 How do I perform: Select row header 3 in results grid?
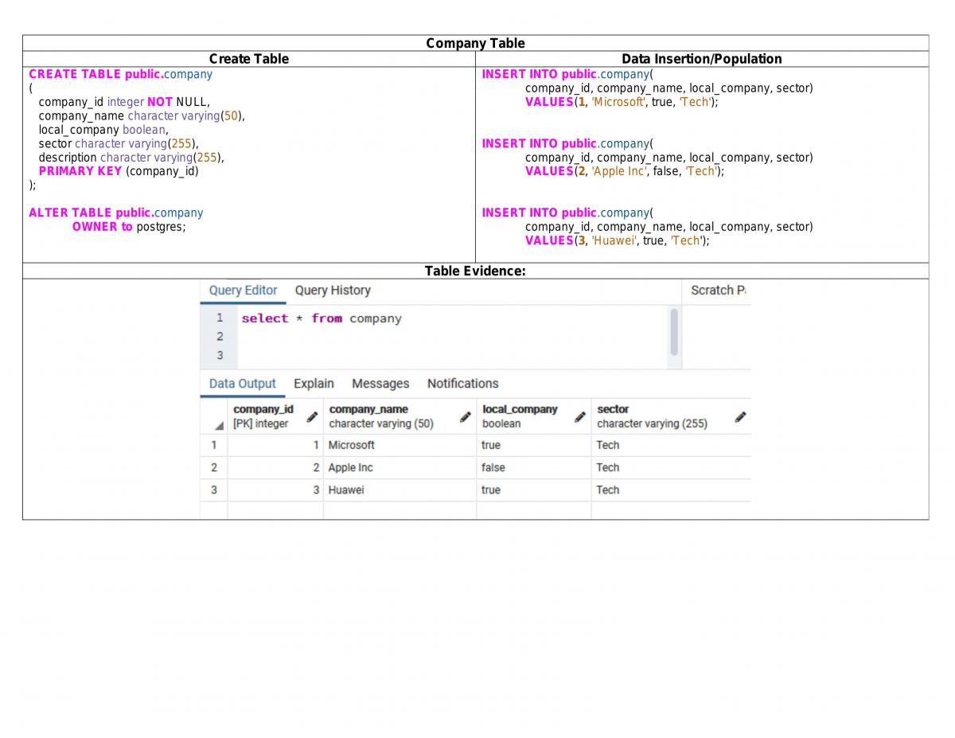[x=213, y=490]
